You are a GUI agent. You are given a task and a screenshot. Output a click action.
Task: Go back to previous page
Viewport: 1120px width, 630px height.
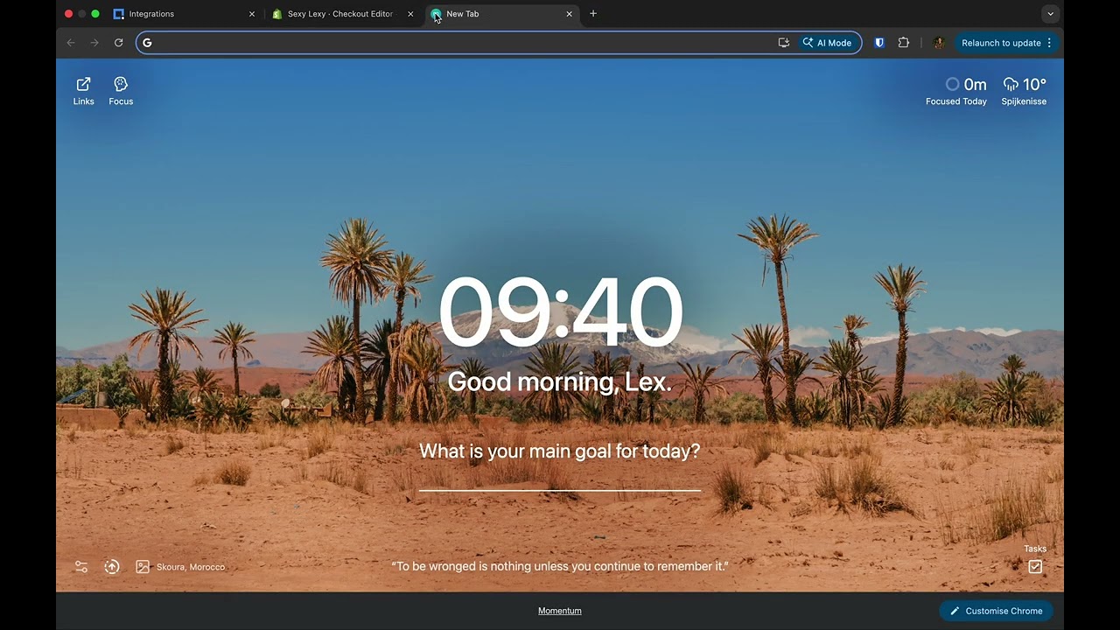coord(71,43)
